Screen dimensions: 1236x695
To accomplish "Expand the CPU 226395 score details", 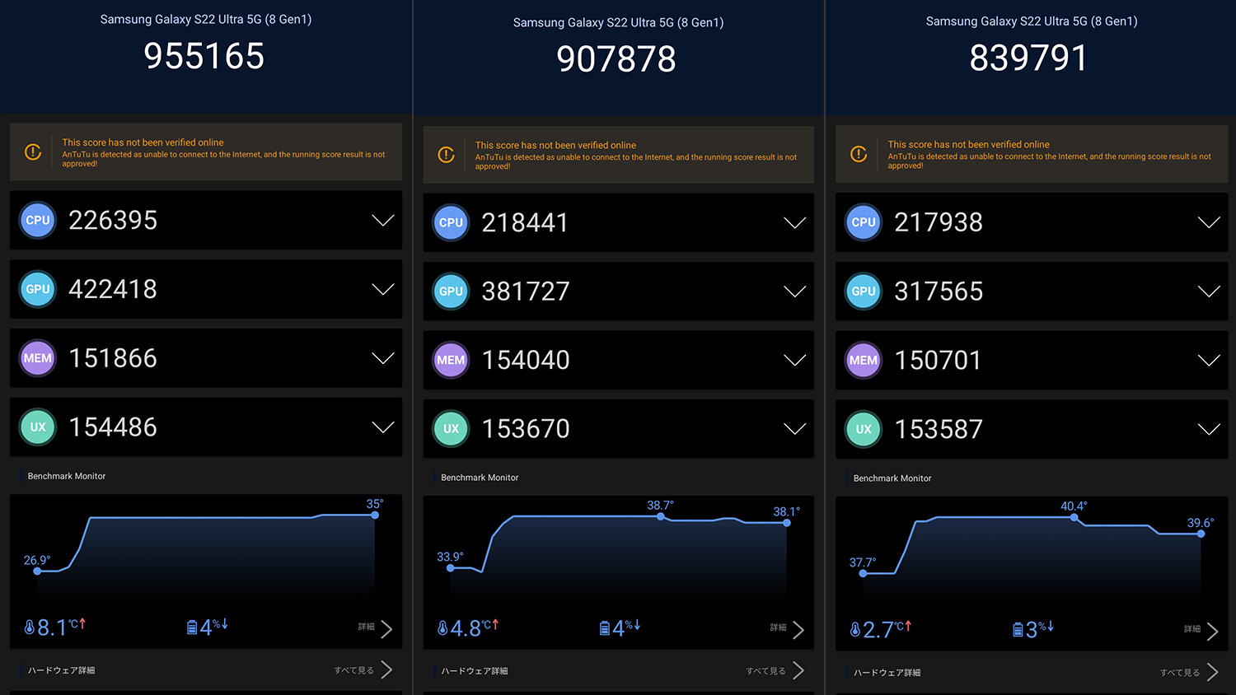I will pos(382,221).
